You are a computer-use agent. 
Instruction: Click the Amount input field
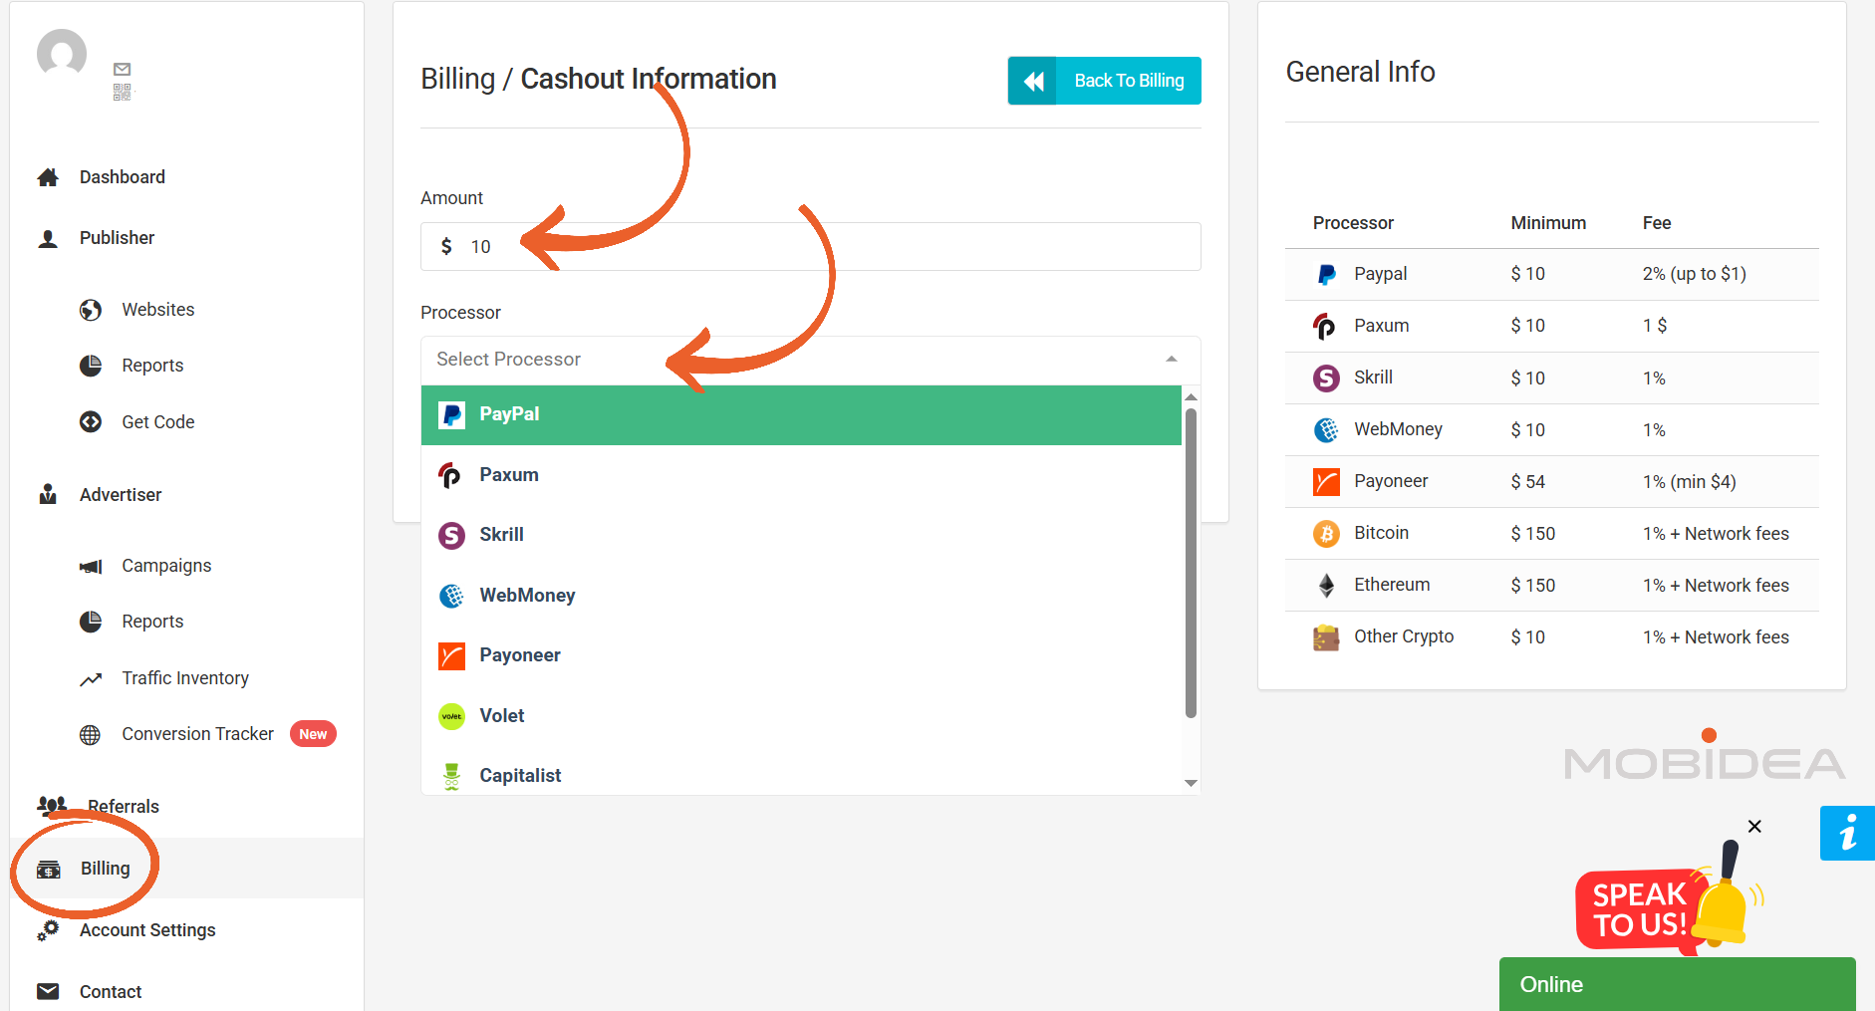pyautogui.click(x=811, y=246)
